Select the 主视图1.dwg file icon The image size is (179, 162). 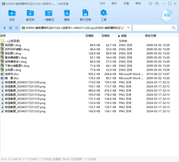click(2, 70)
